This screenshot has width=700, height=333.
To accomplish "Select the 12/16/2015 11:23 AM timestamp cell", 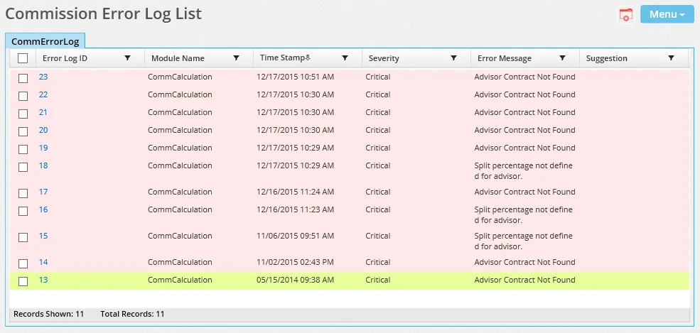I will [x=295, y=209].
